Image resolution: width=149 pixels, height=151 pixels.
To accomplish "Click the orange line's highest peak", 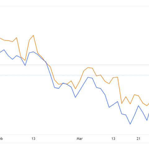I will click(x=33, y=35).
